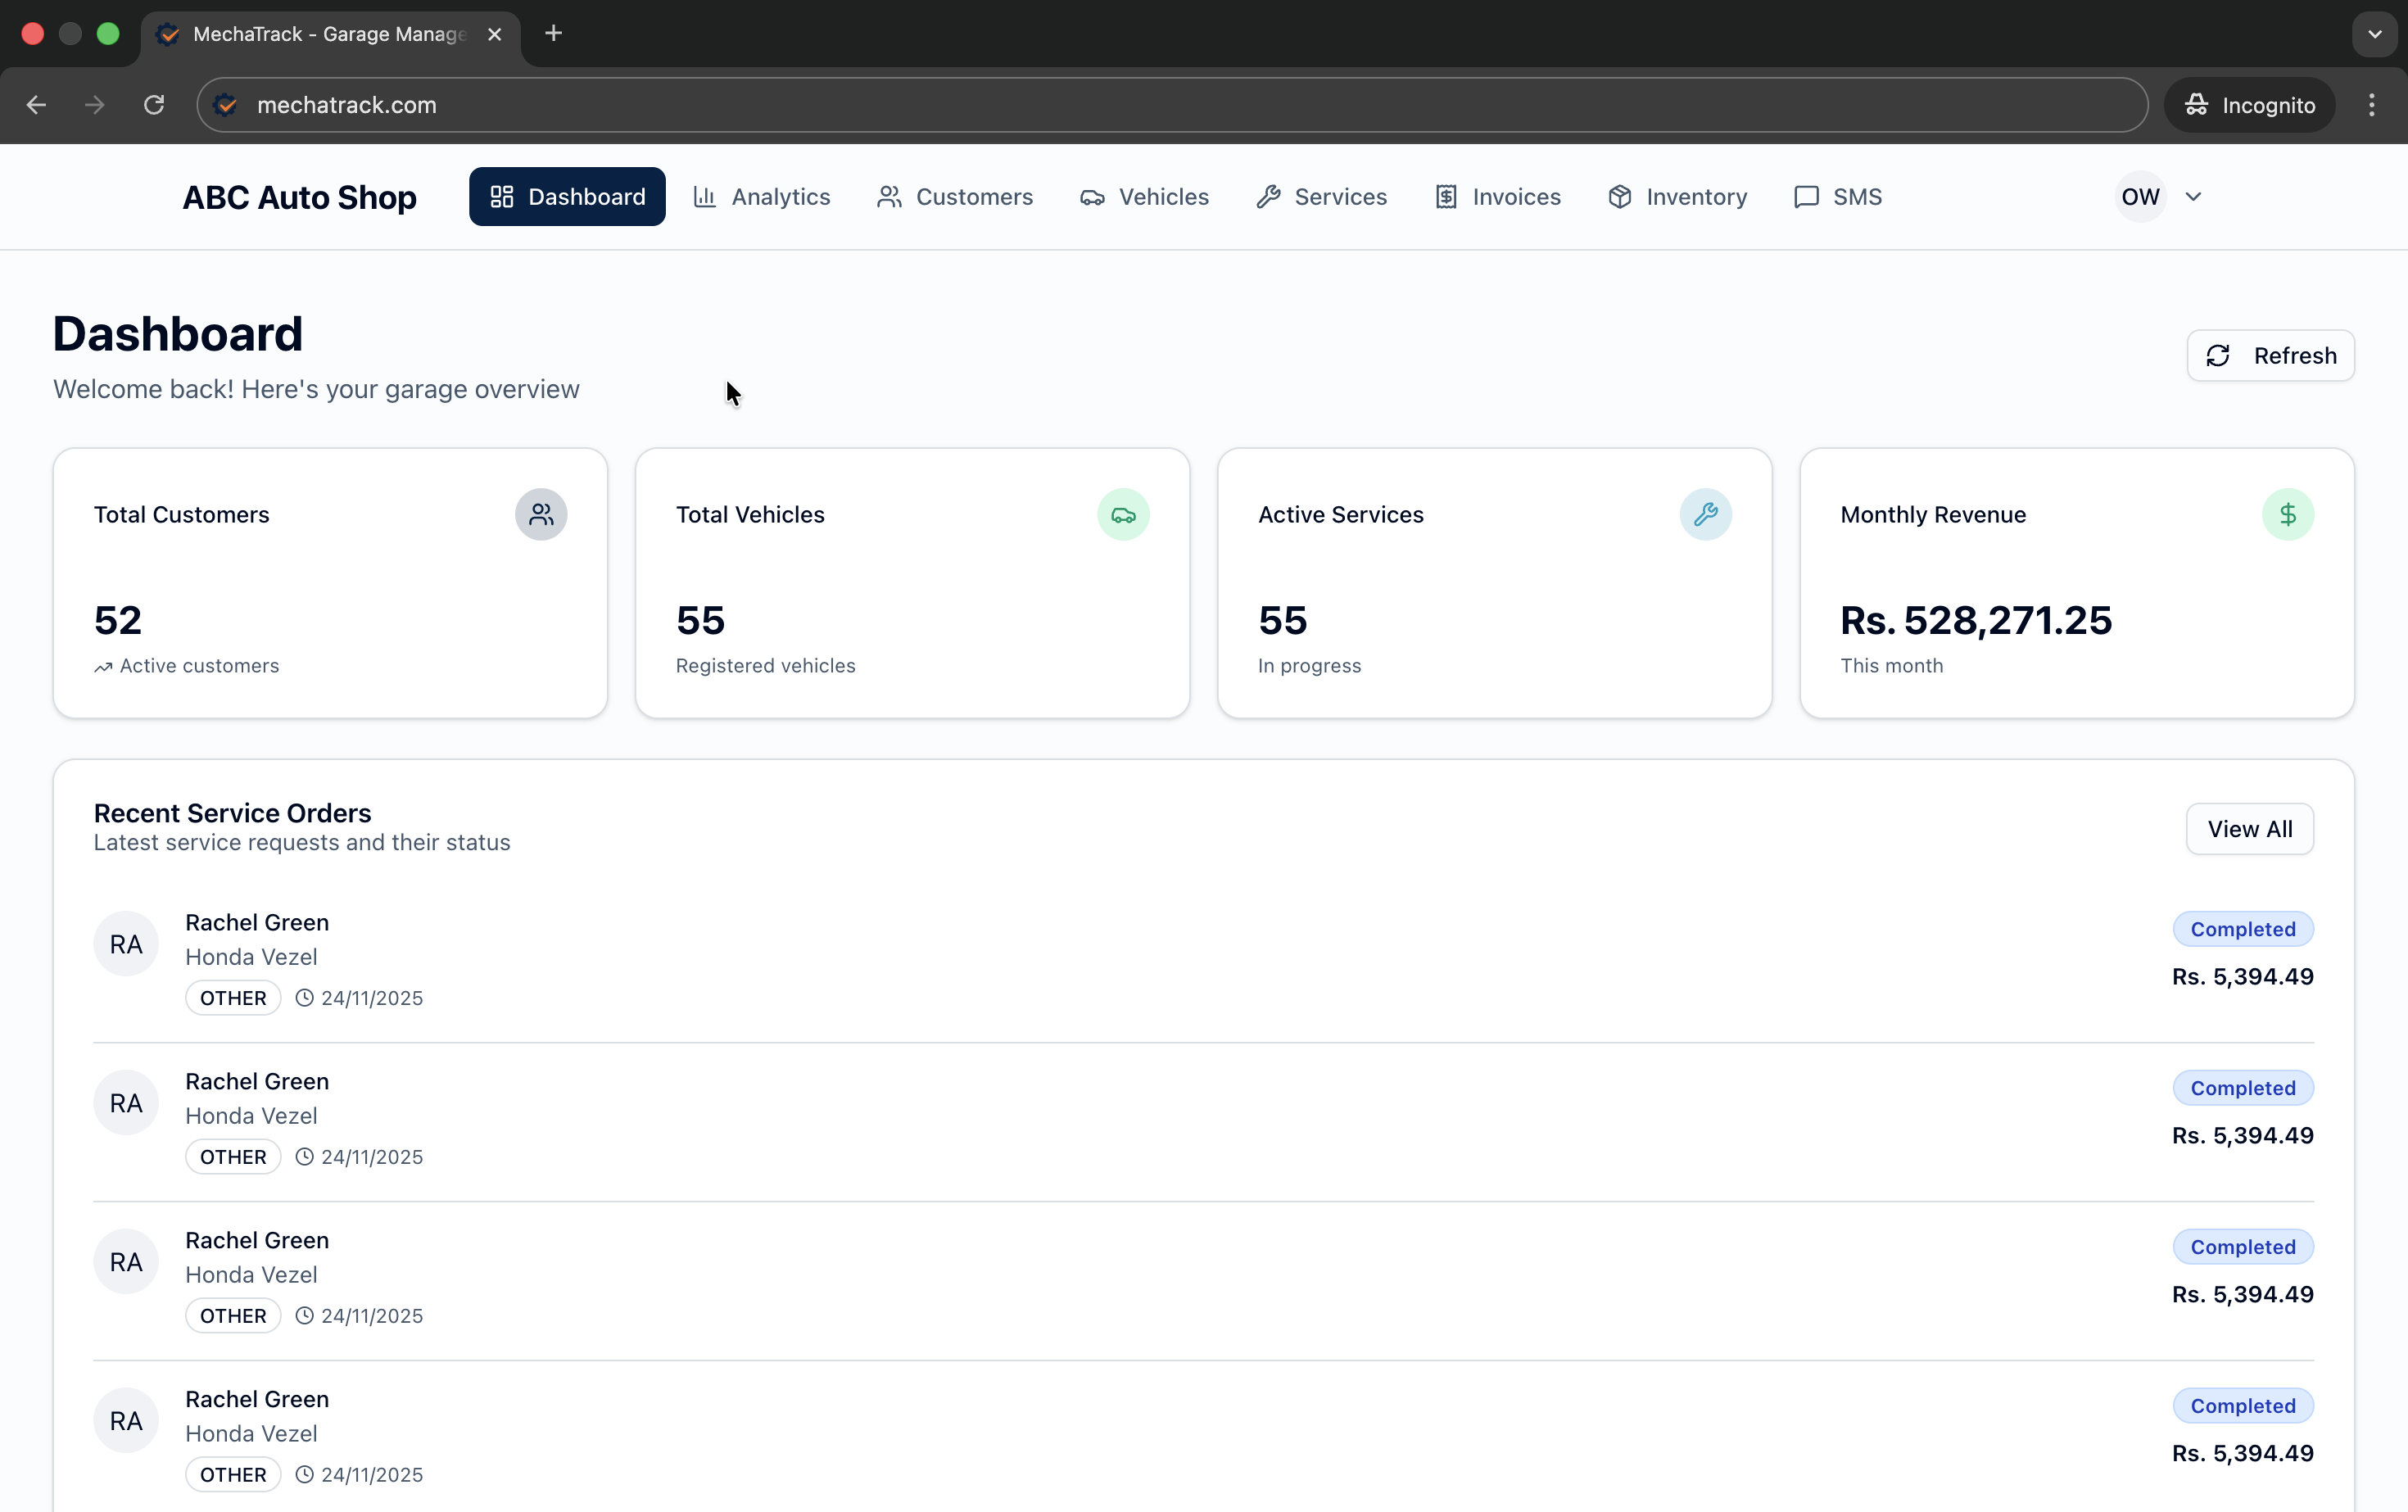Select the Services wrench icon
Viewport: 2408px width, 1512px height.
pos(1269,196)
